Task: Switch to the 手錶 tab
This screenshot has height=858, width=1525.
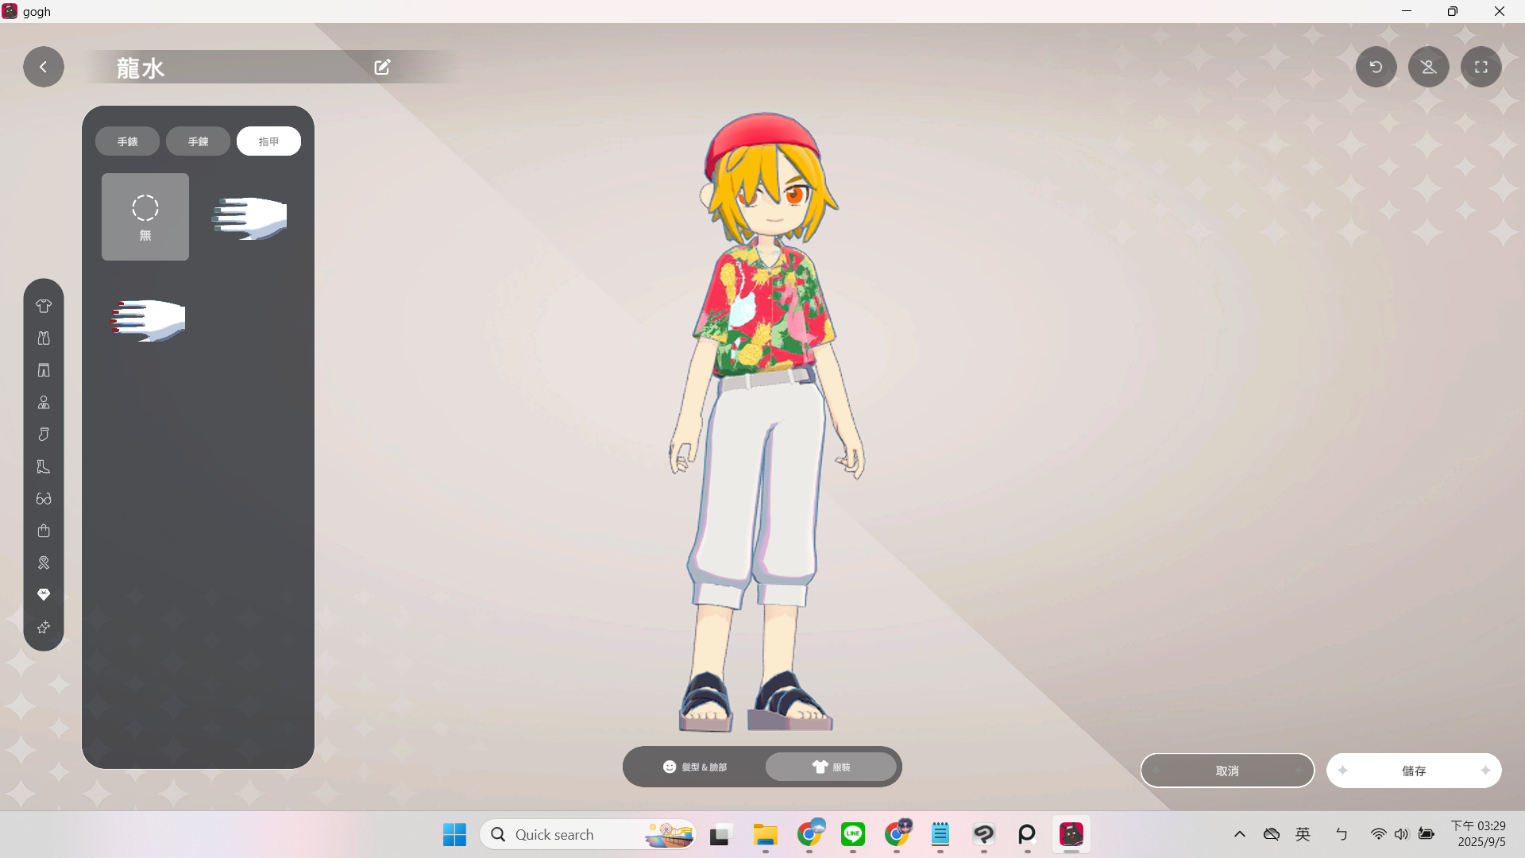Action: [x=127, y=141]
